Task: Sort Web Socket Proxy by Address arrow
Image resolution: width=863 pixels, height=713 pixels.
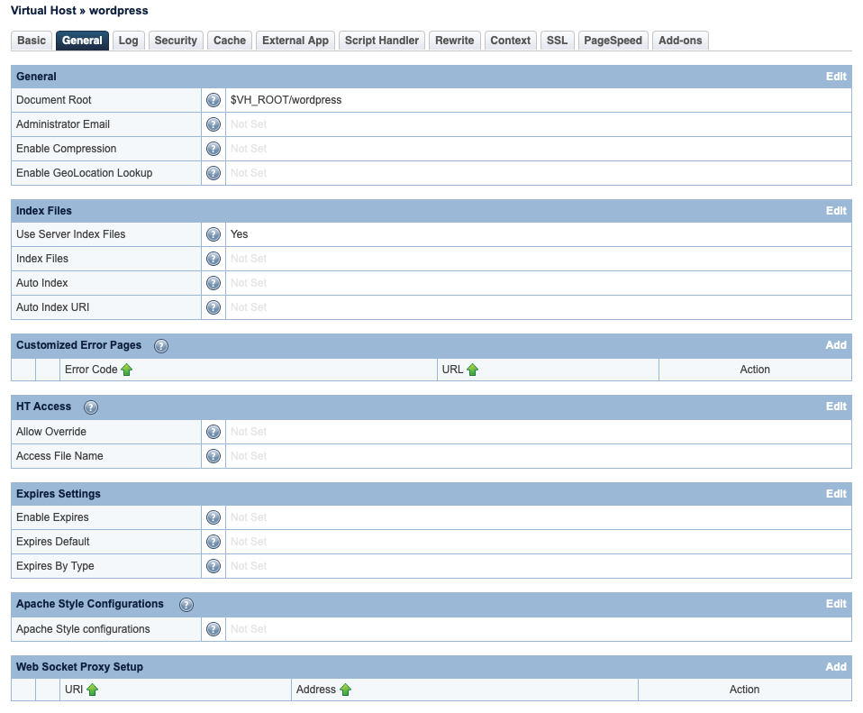Action: coord(346,690)
